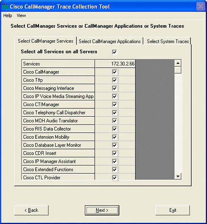
Task: Select the Cisco IP Voice Media Streaming App label
Action: coord(58,96)
